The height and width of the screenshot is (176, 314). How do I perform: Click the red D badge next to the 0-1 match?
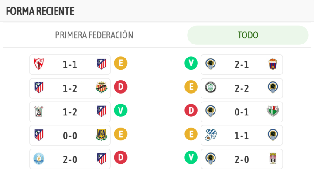191,112
